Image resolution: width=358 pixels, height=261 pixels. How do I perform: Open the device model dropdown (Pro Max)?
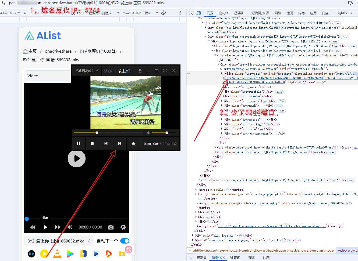tap(10, 13)
